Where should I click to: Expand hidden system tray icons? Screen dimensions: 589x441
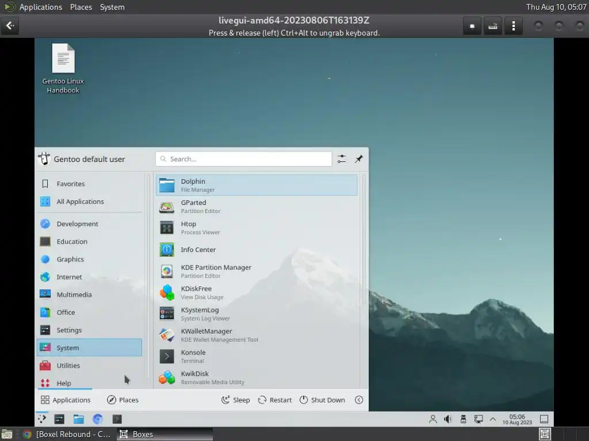(x=493, y=419)
